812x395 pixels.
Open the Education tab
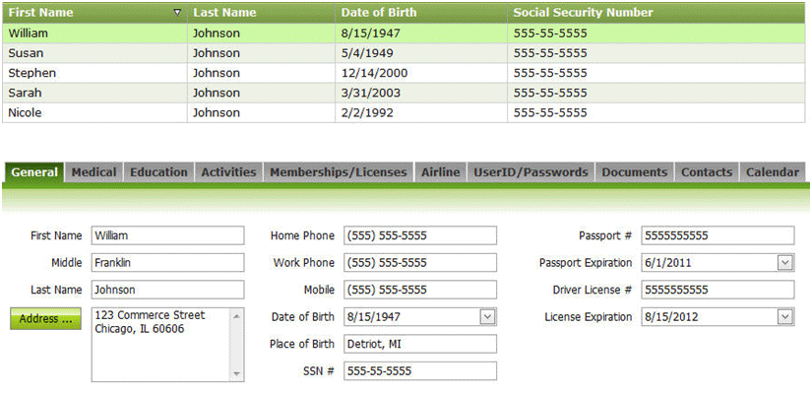(158, 172)
